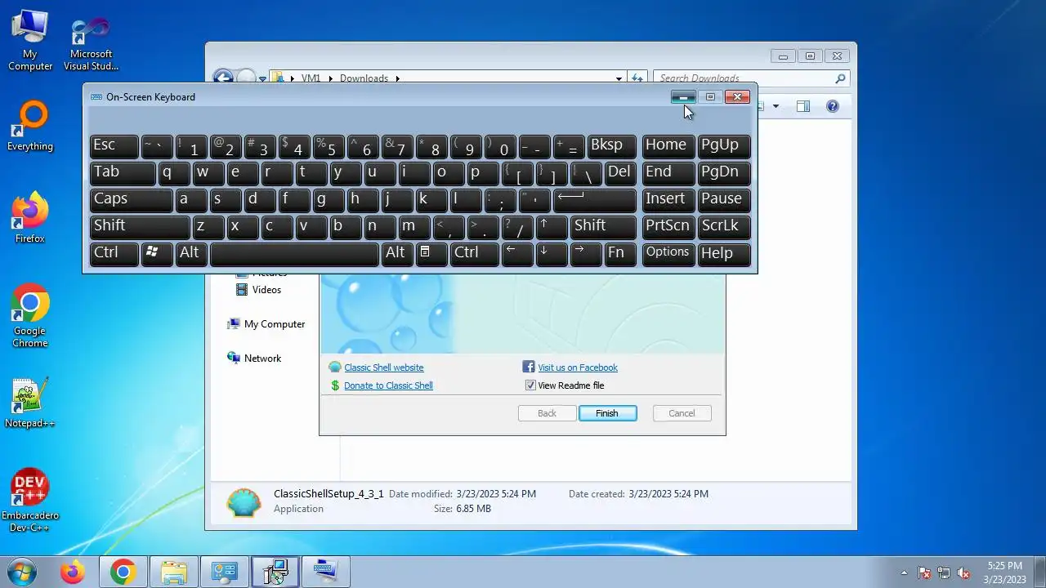Click the keyboard Help key
1046x588 pixels.
724,254
